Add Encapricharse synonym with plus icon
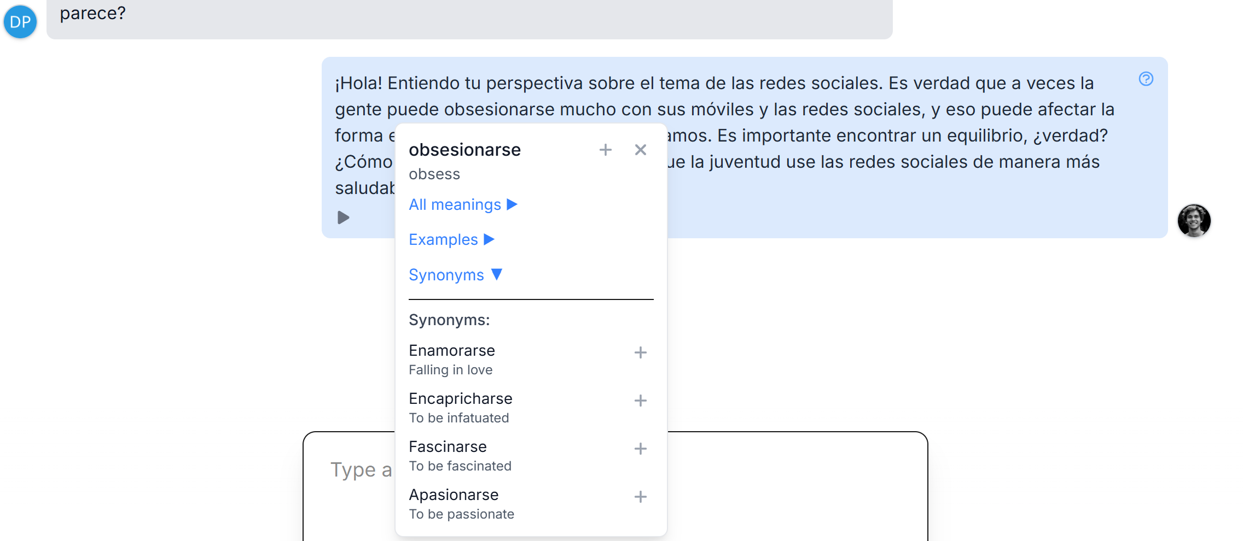 tap(640, 401)
